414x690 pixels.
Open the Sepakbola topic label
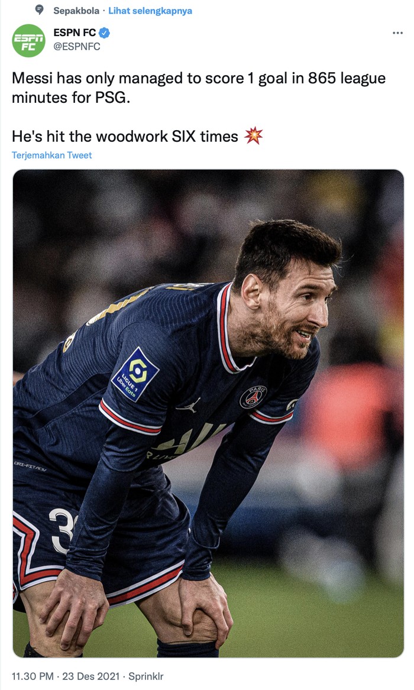[76, 11]
